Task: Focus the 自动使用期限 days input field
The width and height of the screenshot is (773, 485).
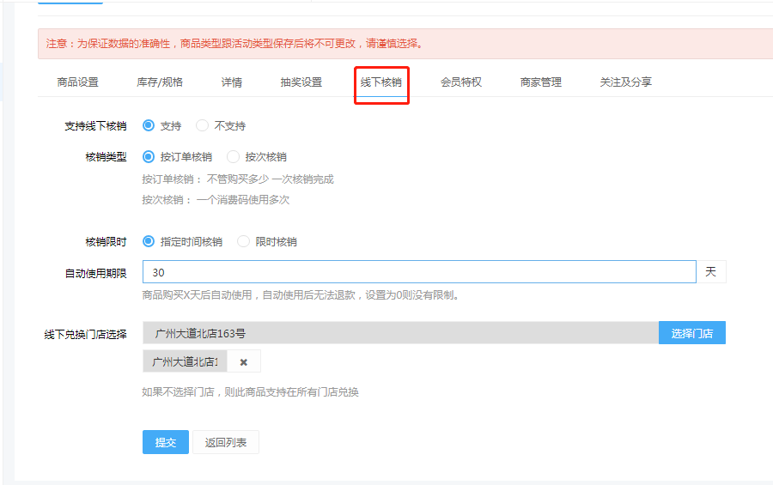Action: 419,272
